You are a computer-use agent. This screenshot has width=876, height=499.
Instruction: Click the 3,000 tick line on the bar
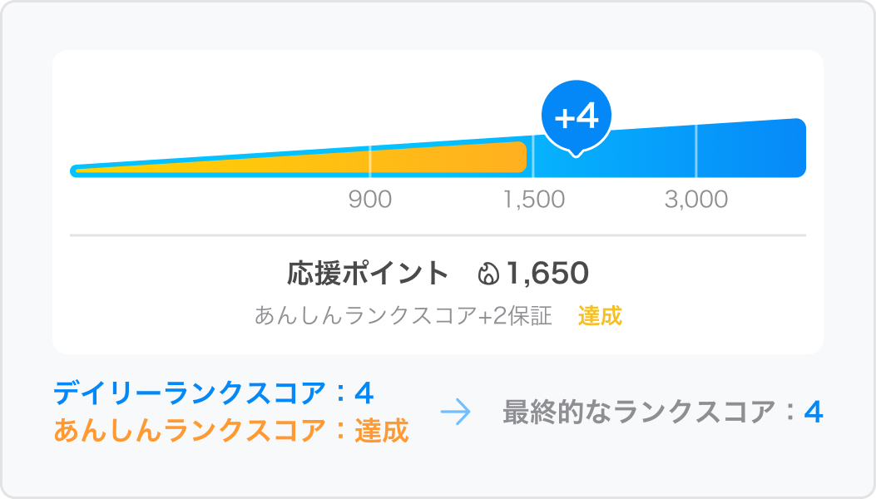click(x=696, y=151)
